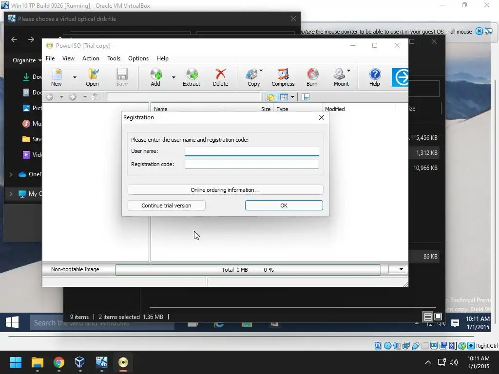Click the forward arrow in the file chooser
Viewport: 499px width, 374px height.
[31, 39]
